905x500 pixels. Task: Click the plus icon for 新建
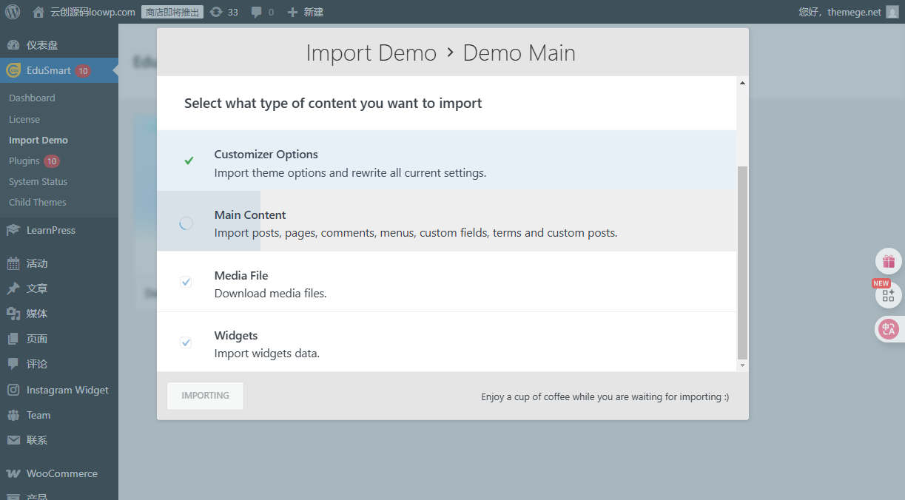click(292, 12)
